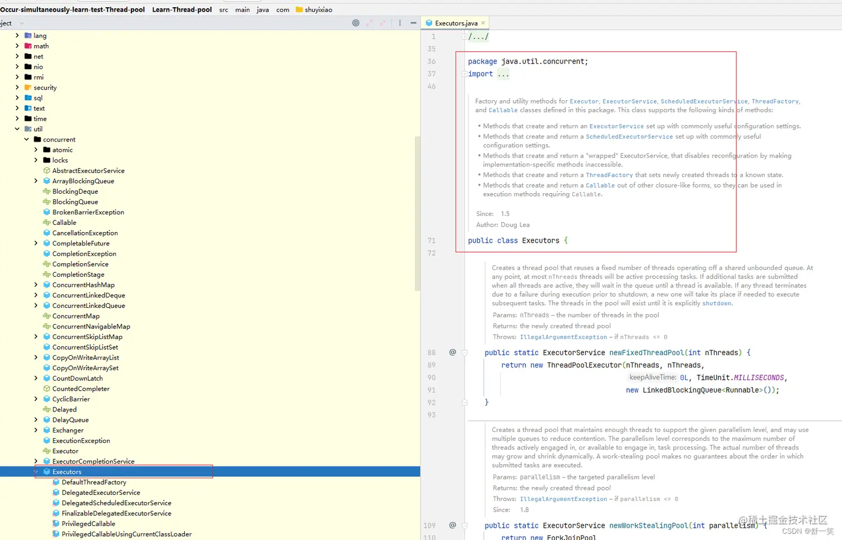Viewport: 842px width, 540px height.
Task: Click the project tree vertical scrollbar
Action: pos(418,214)
